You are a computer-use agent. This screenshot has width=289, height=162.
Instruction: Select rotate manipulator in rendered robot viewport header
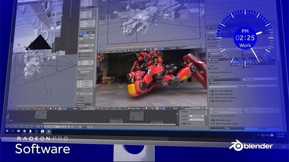(167, 108)
